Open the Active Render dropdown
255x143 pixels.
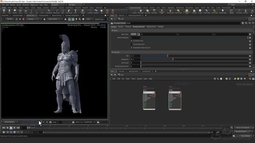click(11, 122)
